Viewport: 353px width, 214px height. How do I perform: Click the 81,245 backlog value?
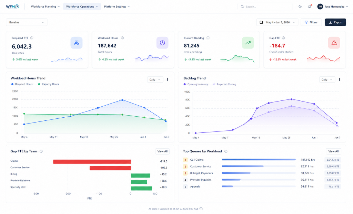coord(192,46)
